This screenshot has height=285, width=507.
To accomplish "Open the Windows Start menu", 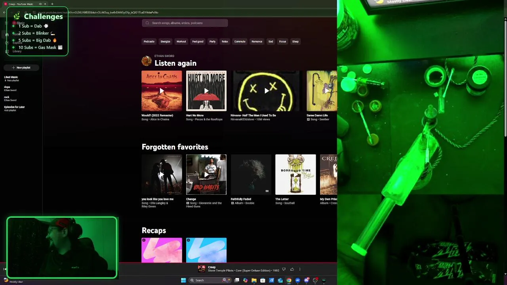I will (x=183, y=280).
